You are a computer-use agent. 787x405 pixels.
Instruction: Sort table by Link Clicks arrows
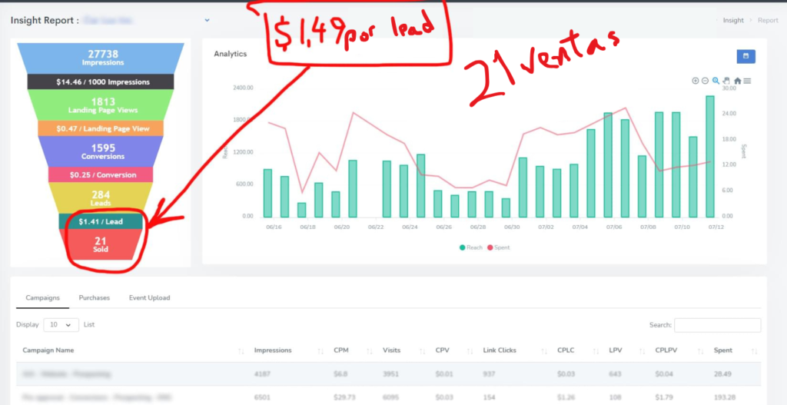click(544, 350)
